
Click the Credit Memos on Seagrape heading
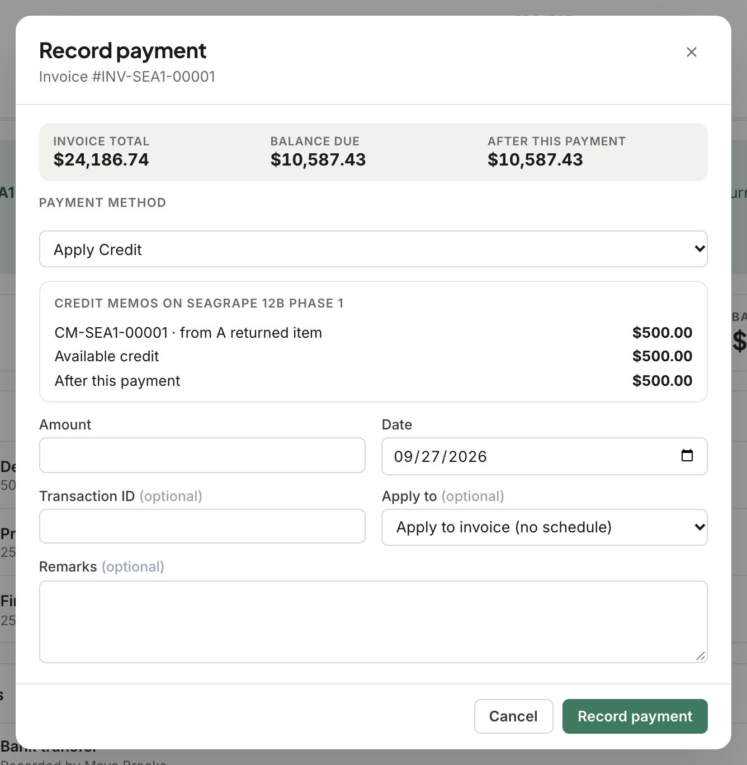(199, 303)
